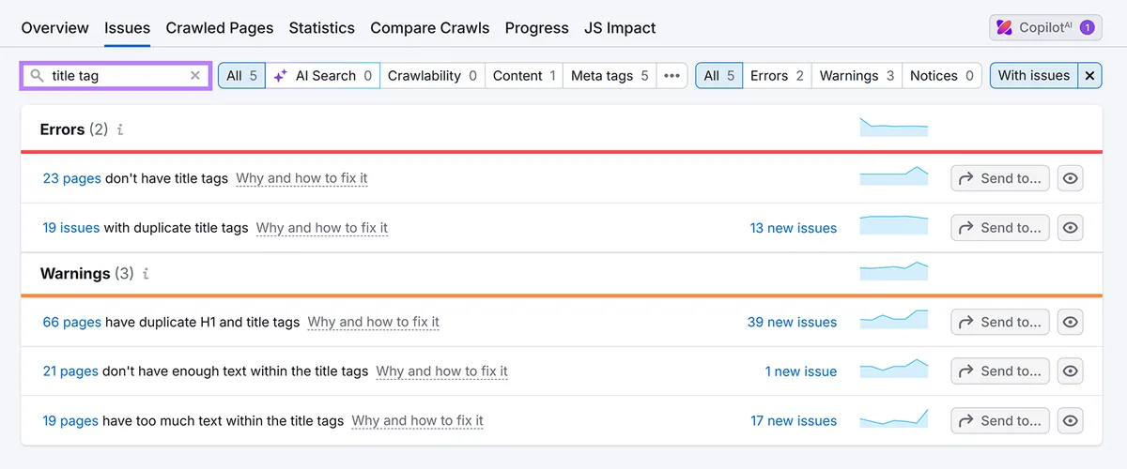Viewport: 1127px width, 469px height.
Task: Open the Crawled Pages tab
Action: pyautogui.click(x=220, y=28)
